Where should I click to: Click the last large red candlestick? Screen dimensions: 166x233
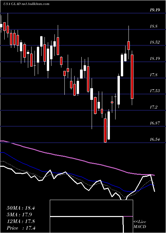(132, 77)
